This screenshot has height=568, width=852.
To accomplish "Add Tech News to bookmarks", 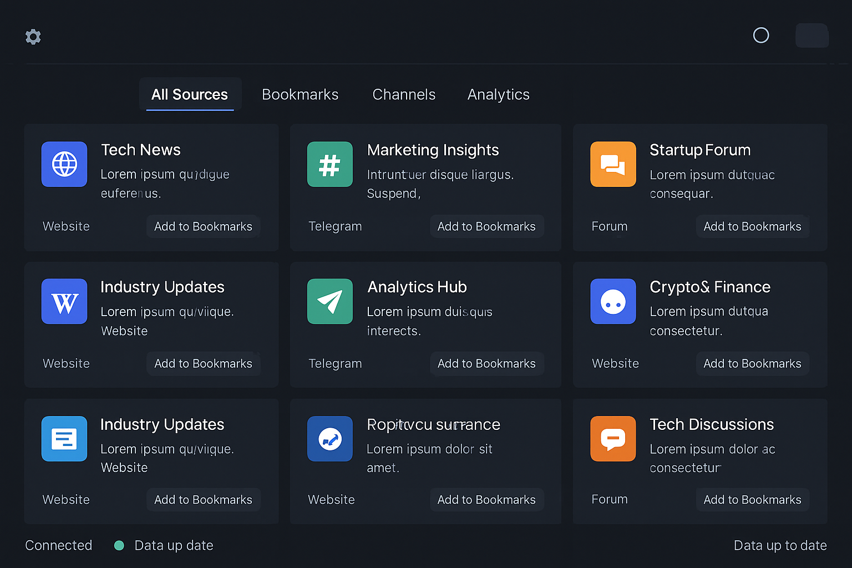I will [x=203, y=226].
